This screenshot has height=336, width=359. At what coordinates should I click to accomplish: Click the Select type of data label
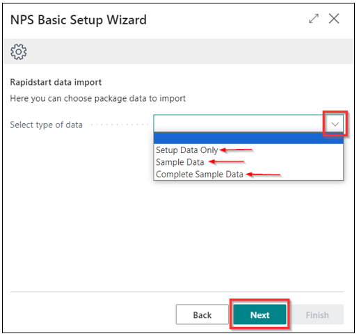pos(46,125)
